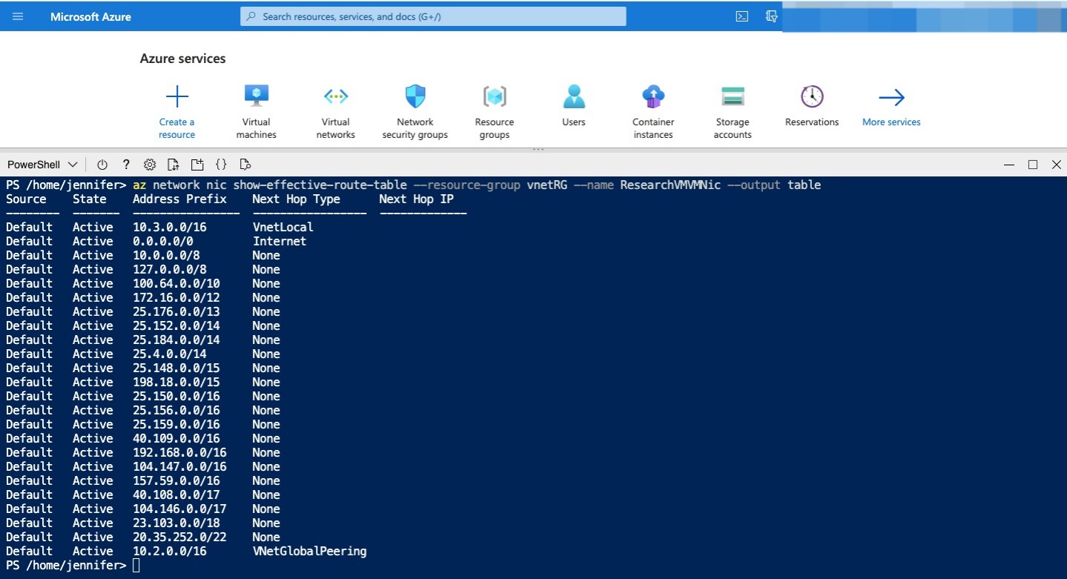Click ResearchVMVMNic in the command line

(x=670, y=185)
